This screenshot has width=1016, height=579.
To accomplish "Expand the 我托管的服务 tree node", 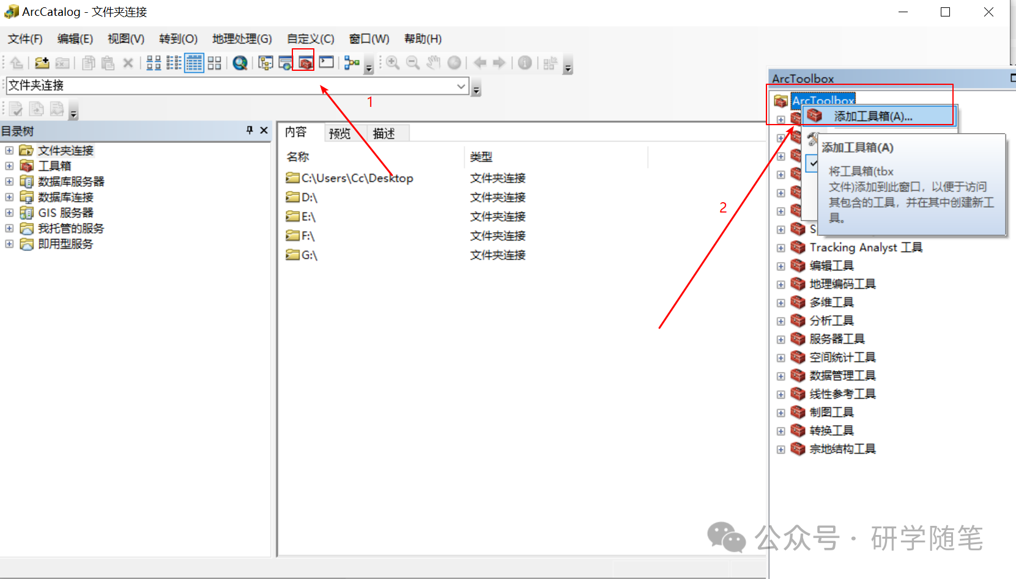I will click(x=9, y=228).
